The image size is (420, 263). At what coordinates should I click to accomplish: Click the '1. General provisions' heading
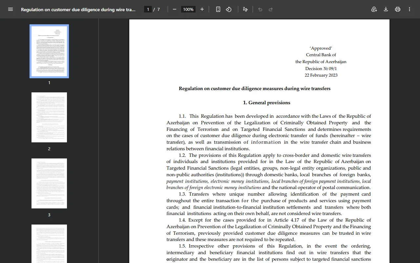(x=266, y=103)
